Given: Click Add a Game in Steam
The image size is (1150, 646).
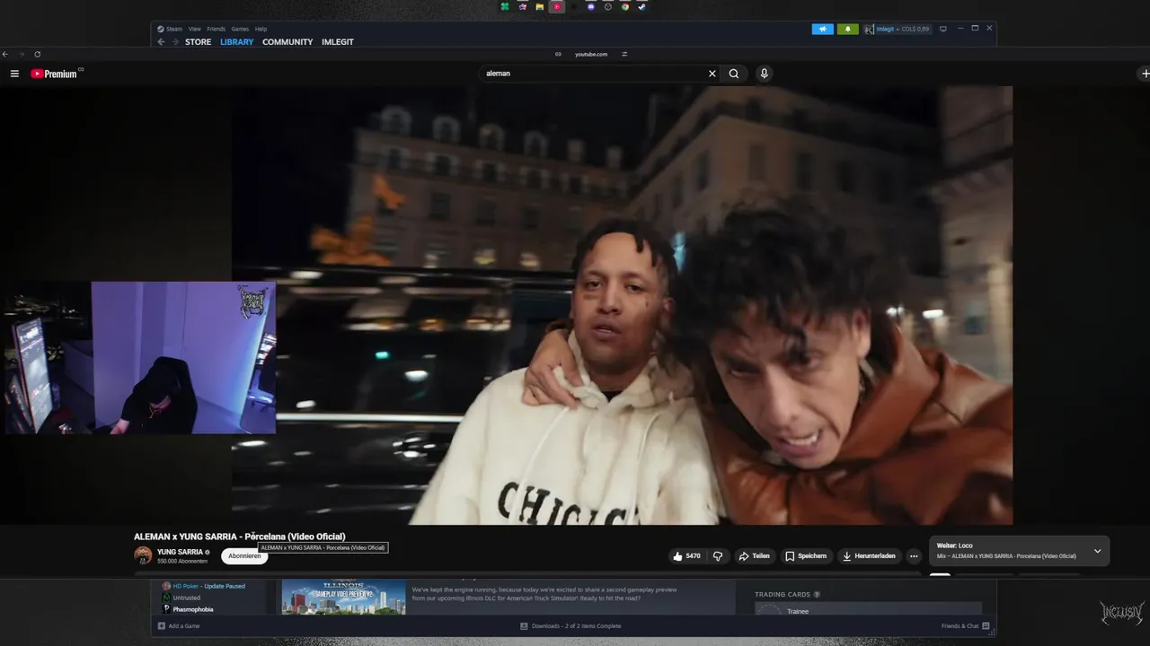Looking at the screenshot, I should [x=179, y=626].
